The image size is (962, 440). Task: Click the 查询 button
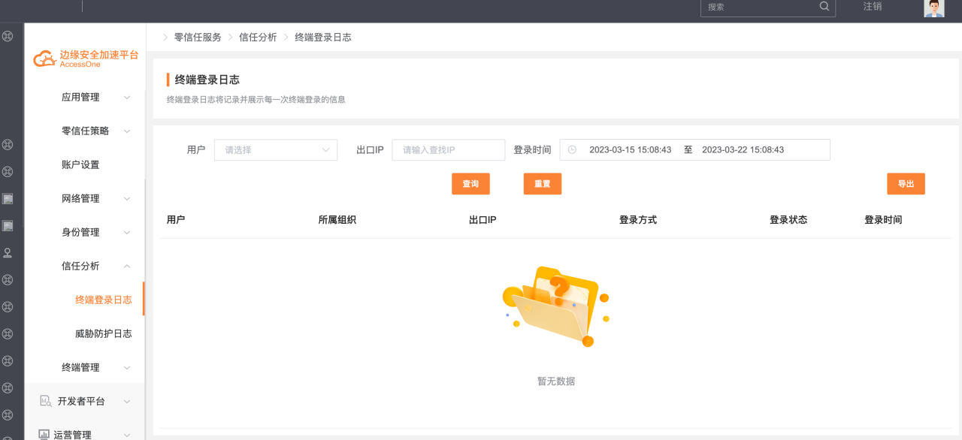470,184
